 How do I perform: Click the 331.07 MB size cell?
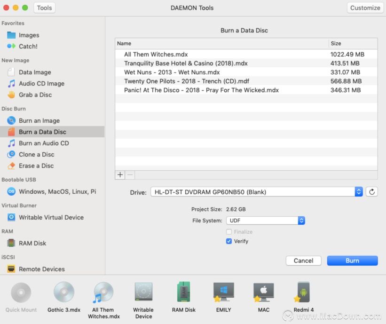coord(345,72)
